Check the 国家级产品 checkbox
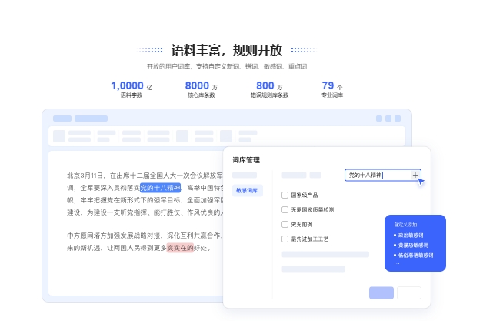Image resolution: width=493 pixels, height=321 pixels. (x=285, y=195)
